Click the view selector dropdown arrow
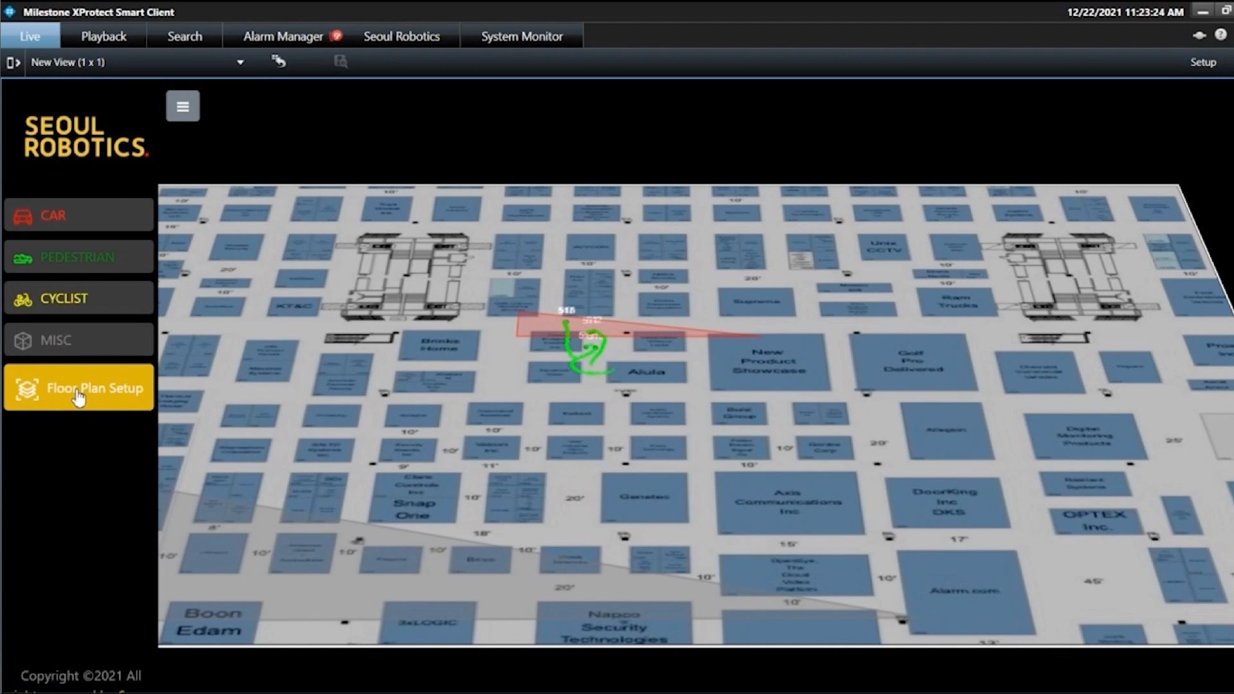The width and height of the screenshot is (1234, 694). coord(240,62)
